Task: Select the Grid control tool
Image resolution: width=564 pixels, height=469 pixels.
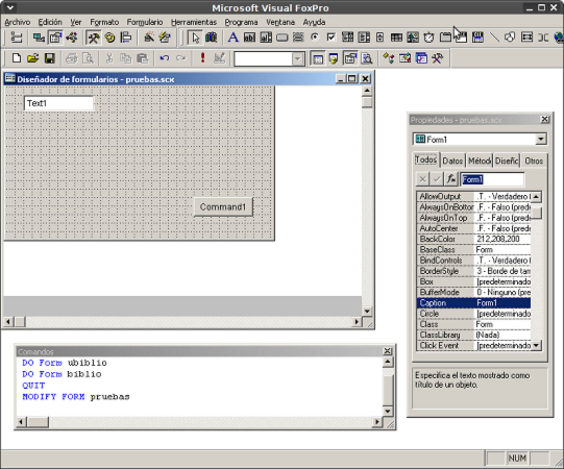Action: tap(395, 37)
